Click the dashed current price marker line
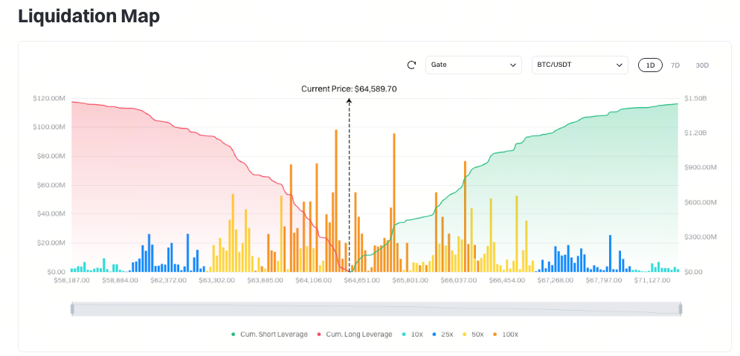Image resolution: width=740 pixels, height=356 pixels. coord(350,185)
